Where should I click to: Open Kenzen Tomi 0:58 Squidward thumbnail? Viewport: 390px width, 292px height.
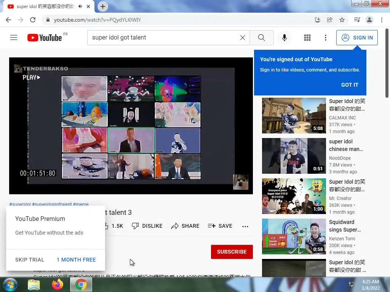pyautogui.click(x=294, y=236)
